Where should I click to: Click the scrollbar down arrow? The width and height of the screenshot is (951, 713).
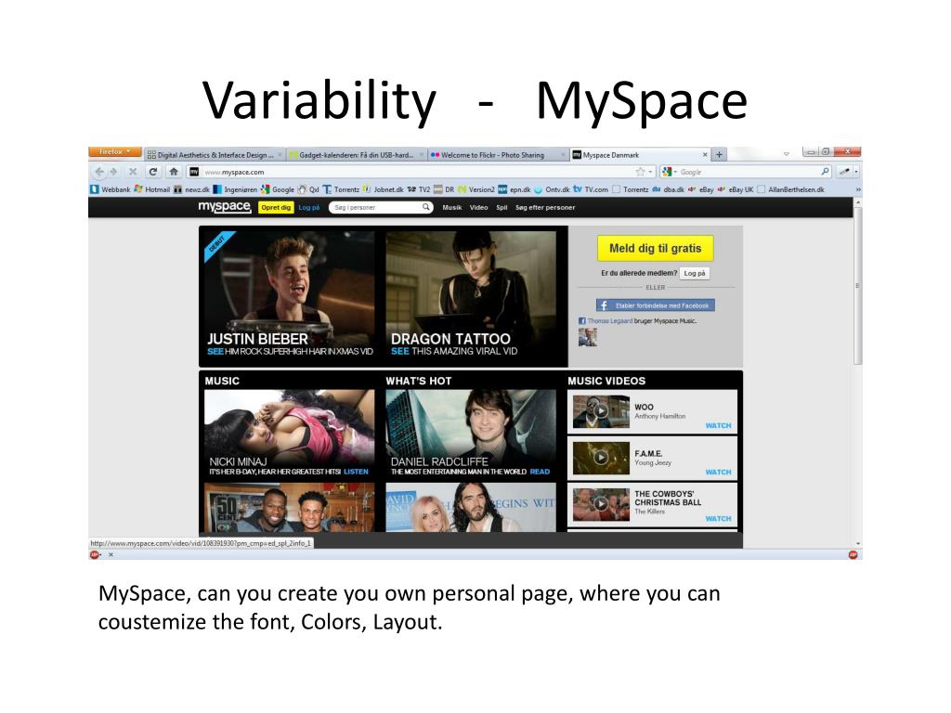pyautogui.click(x=857, y=544)
